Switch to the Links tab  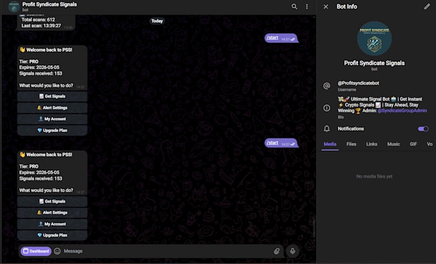(x=371, y=144)
